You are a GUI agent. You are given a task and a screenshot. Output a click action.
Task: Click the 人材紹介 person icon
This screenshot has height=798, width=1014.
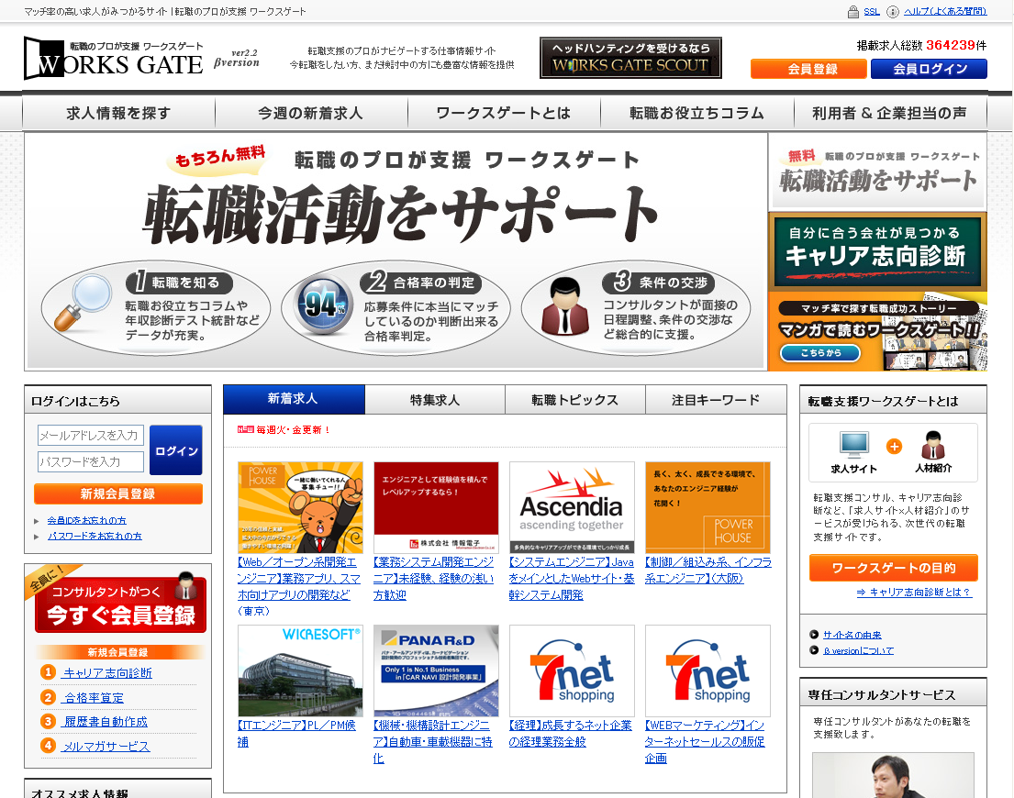pos(932,445)
